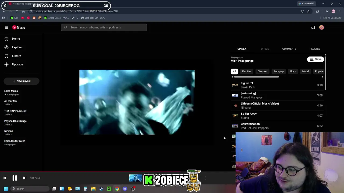The width and height of the screenshot is (344, 193).
Task: Open the Library bookmark icon
Action: pos(6,56)
